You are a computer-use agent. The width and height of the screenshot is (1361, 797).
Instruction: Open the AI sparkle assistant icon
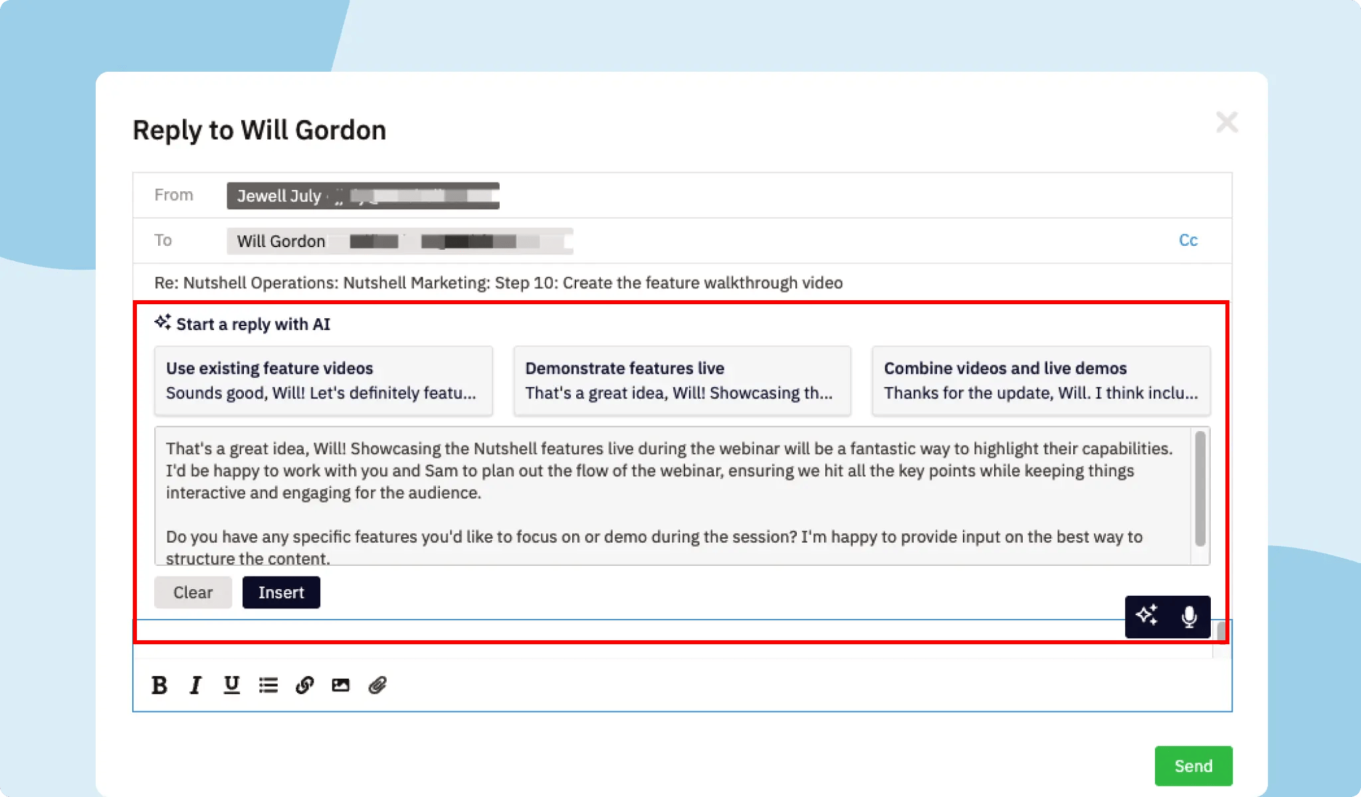[x=1145, y=616]
